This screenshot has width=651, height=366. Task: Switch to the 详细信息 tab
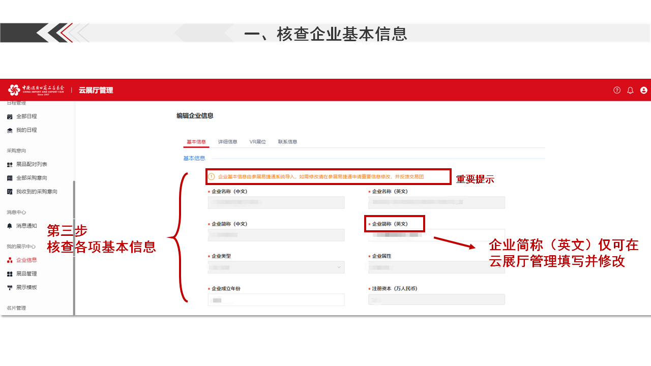(x=227, y=142)
